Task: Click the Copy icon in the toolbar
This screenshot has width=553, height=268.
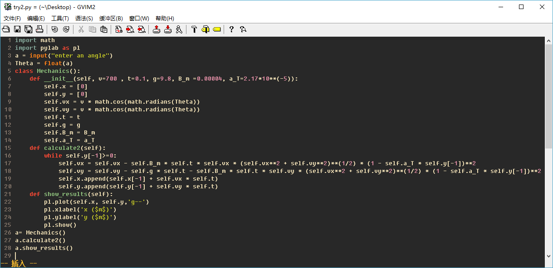Action: (93, 29)
